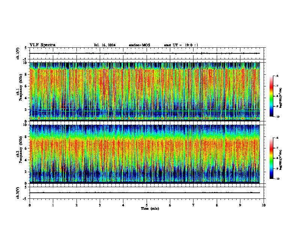Click the ch.2 PSD color bar
Viewport: 297px width, 230px height.
pyautogui.click(x=271, y=158)
